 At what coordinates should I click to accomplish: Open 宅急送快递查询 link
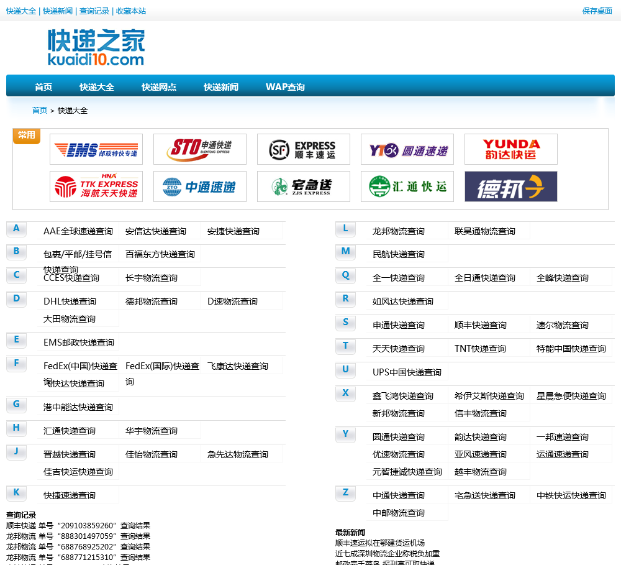485,495
